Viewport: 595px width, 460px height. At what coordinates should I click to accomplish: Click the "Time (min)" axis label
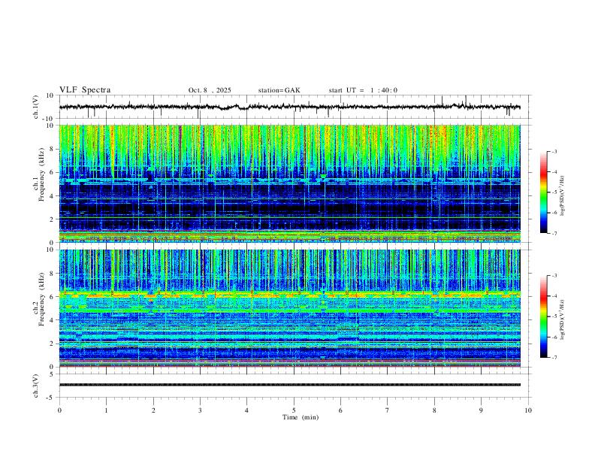[x=301, y=417]
